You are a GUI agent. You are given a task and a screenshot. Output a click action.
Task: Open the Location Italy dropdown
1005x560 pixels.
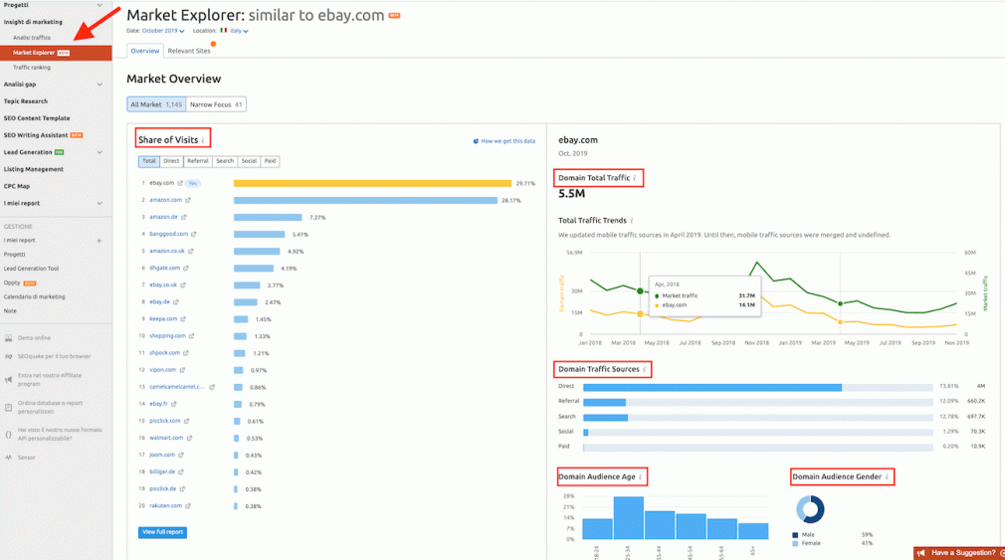pos(239,31)
